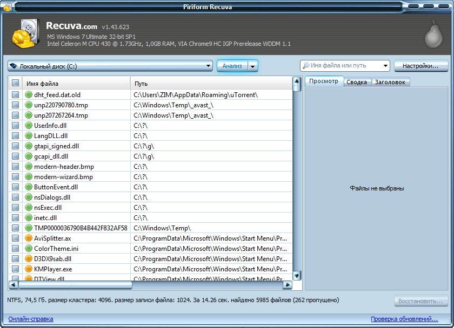Click the green status icon of modern-wizard.bmp

28,177
